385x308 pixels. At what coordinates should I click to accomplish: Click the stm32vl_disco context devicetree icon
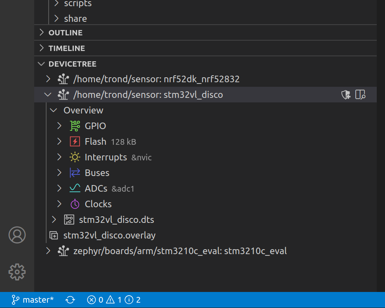pos(63,95)
